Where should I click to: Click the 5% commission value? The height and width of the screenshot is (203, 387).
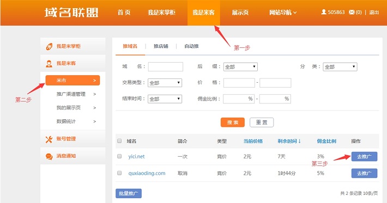tap(321, 173)
